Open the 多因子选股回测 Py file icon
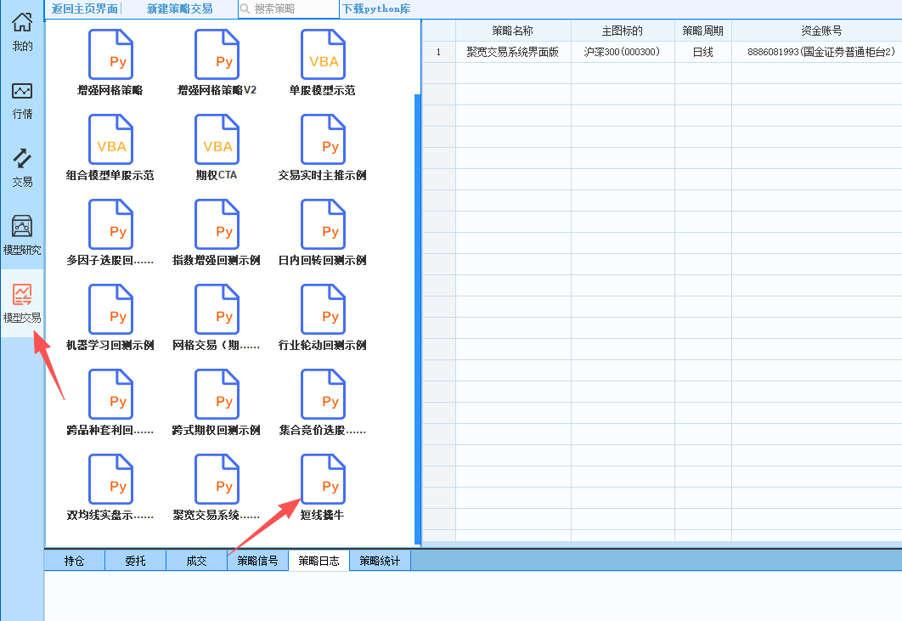 click(110, 224)
